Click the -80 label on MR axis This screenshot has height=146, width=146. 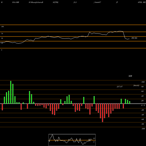click(142, 124)
